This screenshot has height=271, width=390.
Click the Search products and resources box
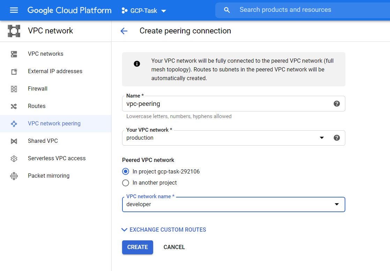coord(302,10)
